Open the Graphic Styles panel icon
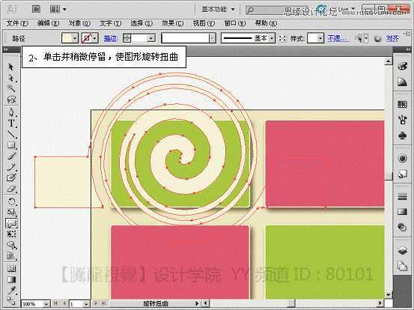This screenshot has width=414, height=310. pos(402,174)
